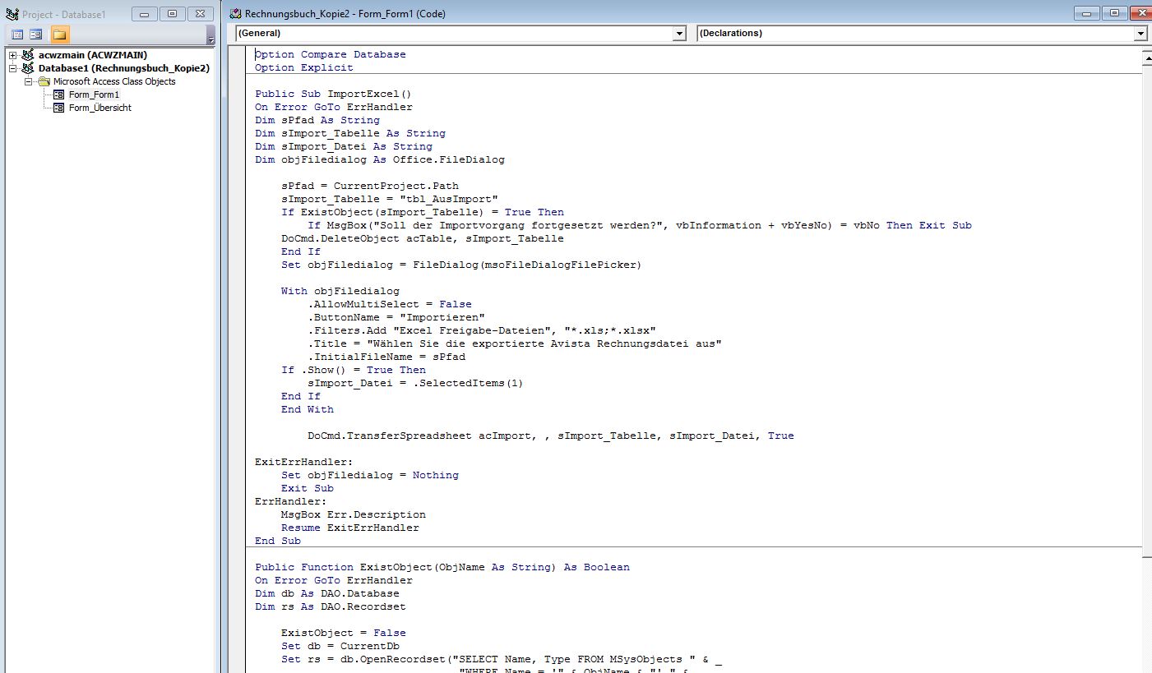Click 'Dim sImport_Tabelle As String' line
This screenshot has width=1152, height=673.
point(350,133)
